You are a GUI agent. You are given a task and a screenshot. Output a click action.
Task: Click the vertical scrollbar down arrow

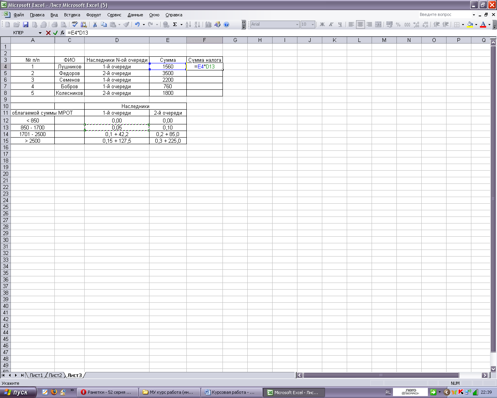[x=494, y=369]
